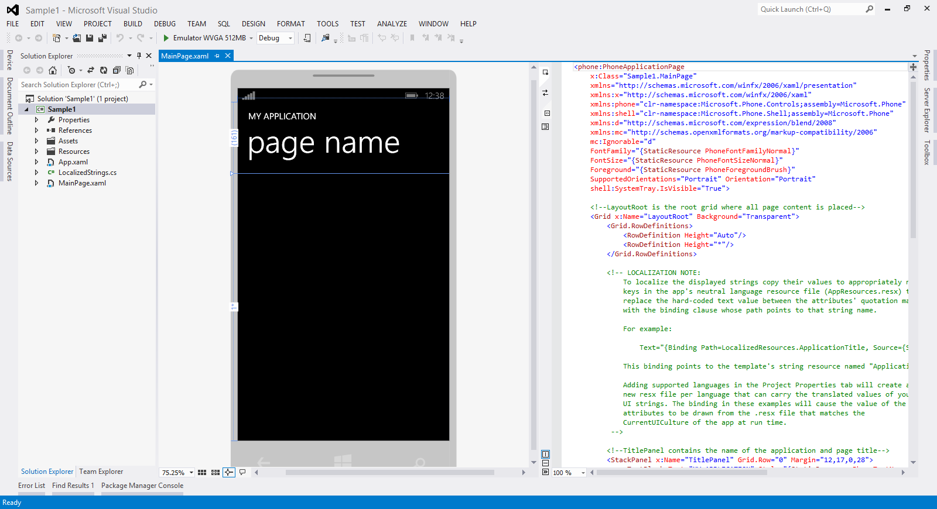This screenshot has height=509, width=937.
Task: Select LocalizedStrings.cs in Solution Explorer
Action: (x=87, y=173)
